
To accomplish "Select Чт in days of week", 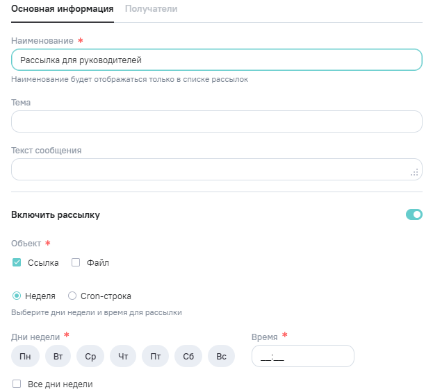I will click(x=123, y=356).
